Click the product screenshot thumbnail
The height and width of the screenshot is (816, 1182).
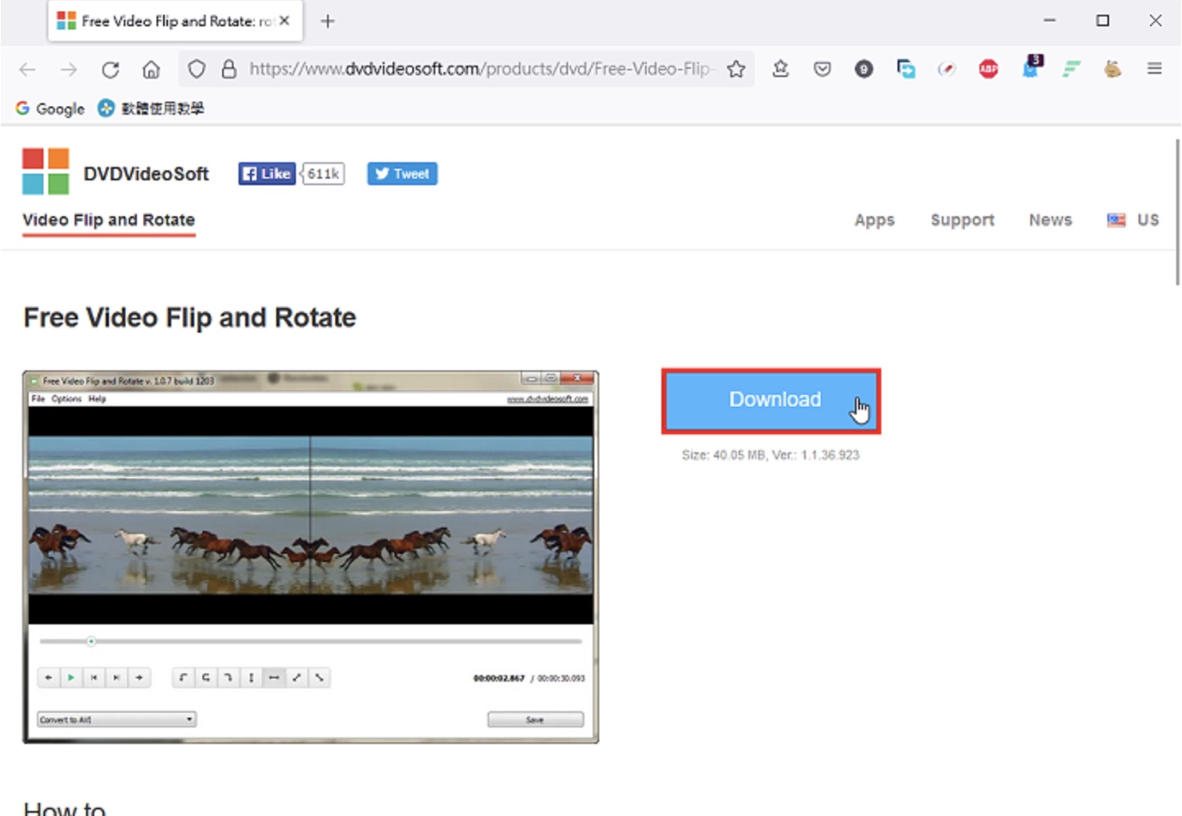(311, 557)
